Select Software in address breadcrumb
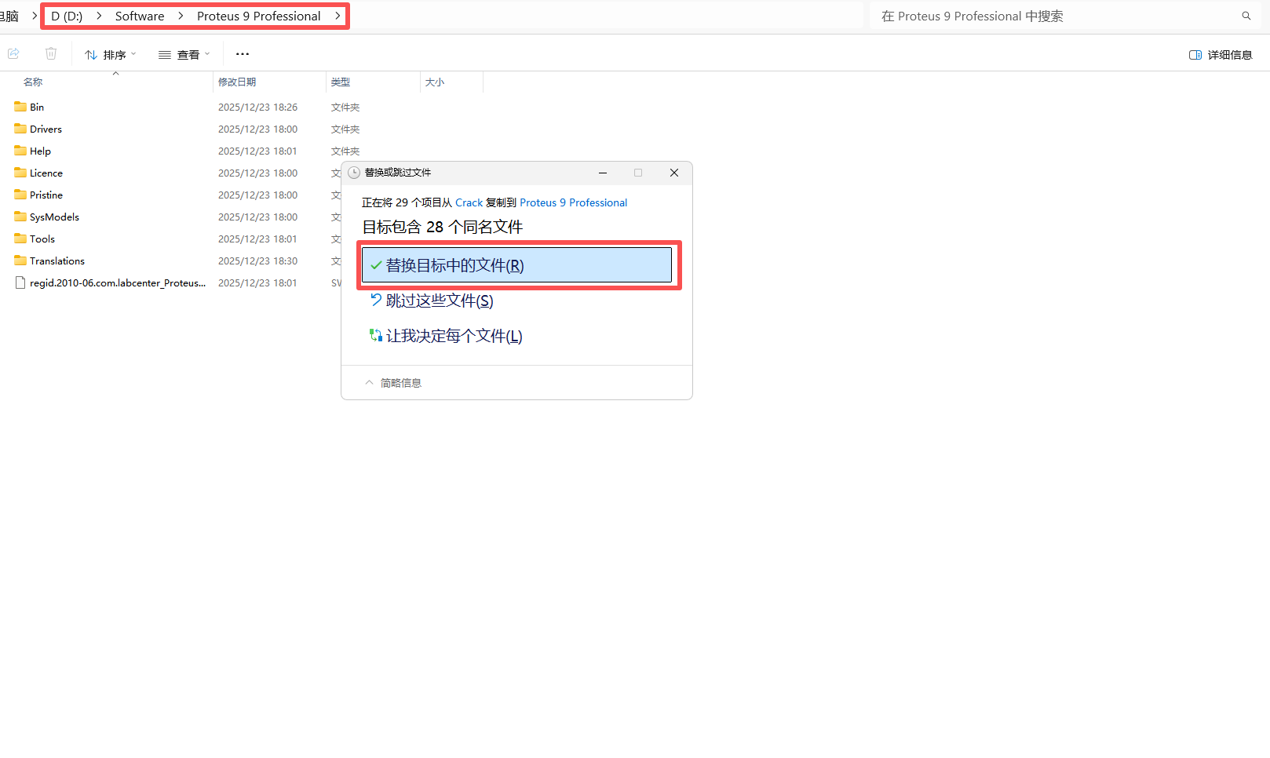1270x758 pixels. click(x=140, y=16)
